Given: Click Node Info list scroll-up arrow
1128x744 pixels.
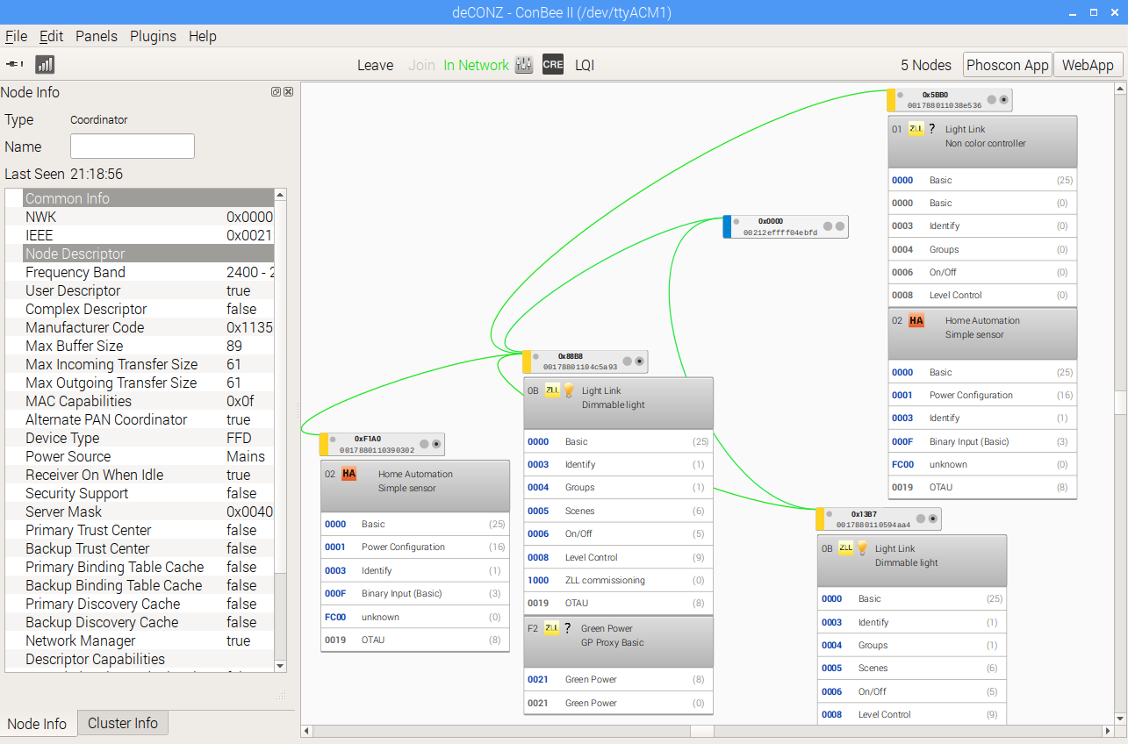Looking at the screenshot, I should (281, 195).
